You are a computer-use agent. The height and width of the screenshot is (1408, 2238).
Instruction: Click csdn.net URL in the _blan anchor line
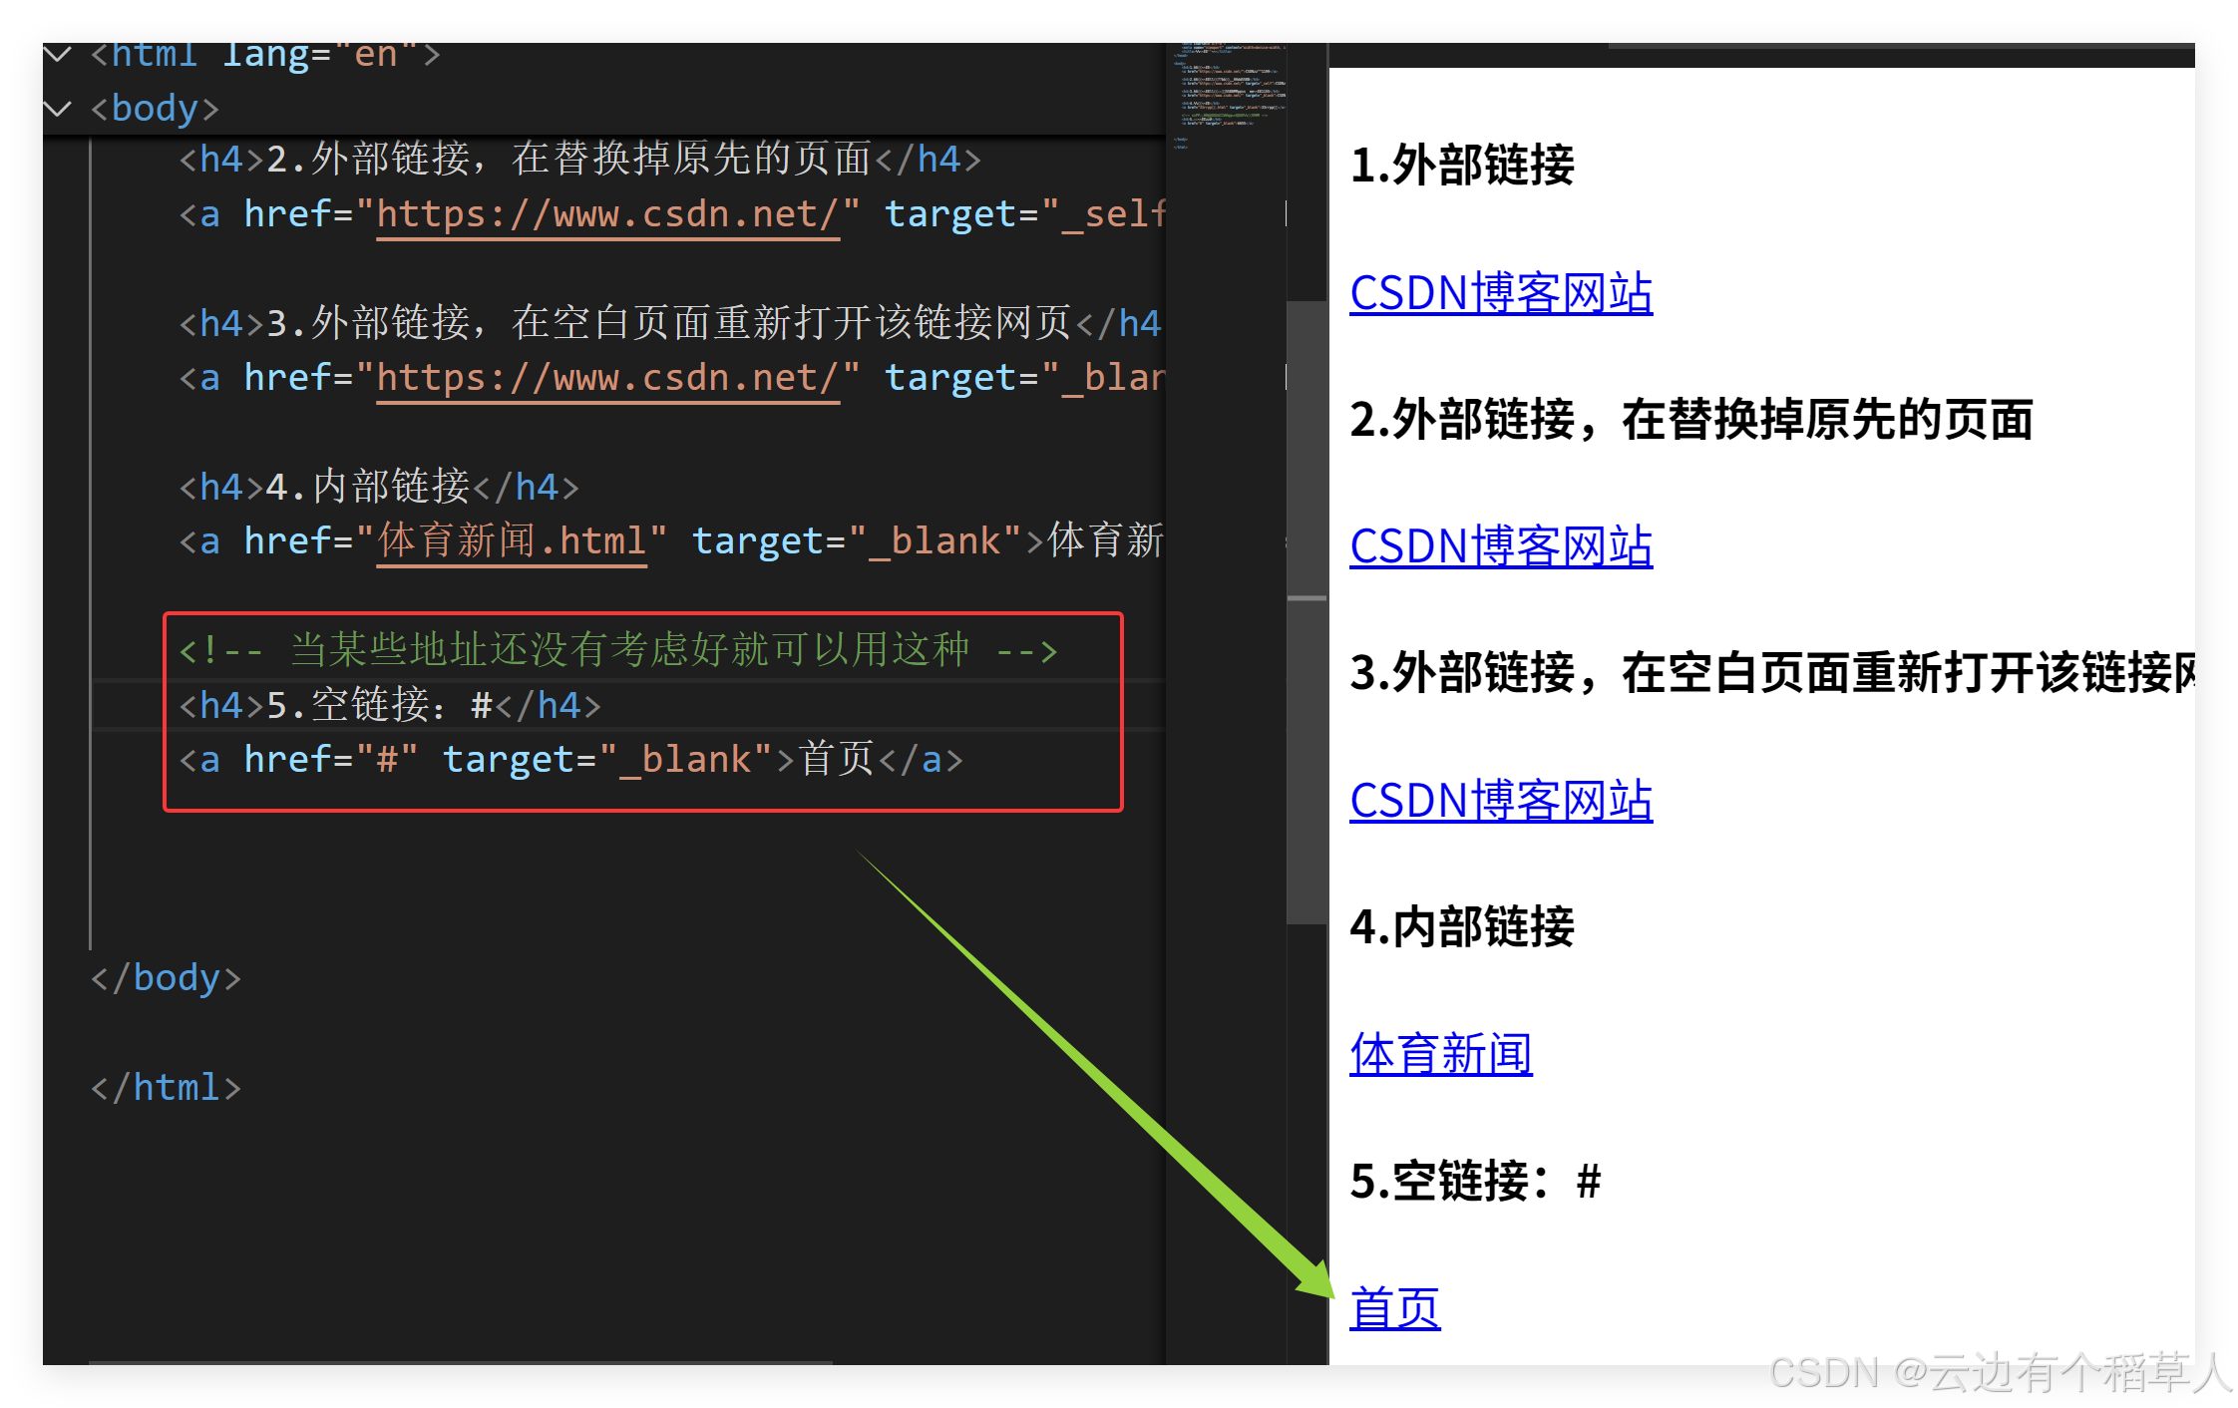tap(606, 378)
